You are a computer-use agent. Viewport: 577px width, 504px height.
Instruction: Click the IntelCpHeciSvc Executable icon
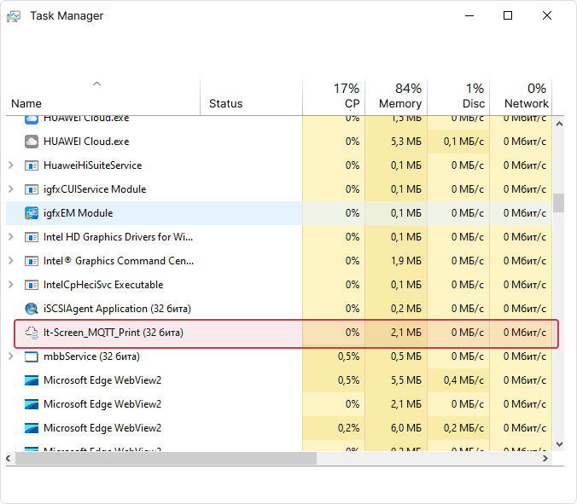pos(32,285)
